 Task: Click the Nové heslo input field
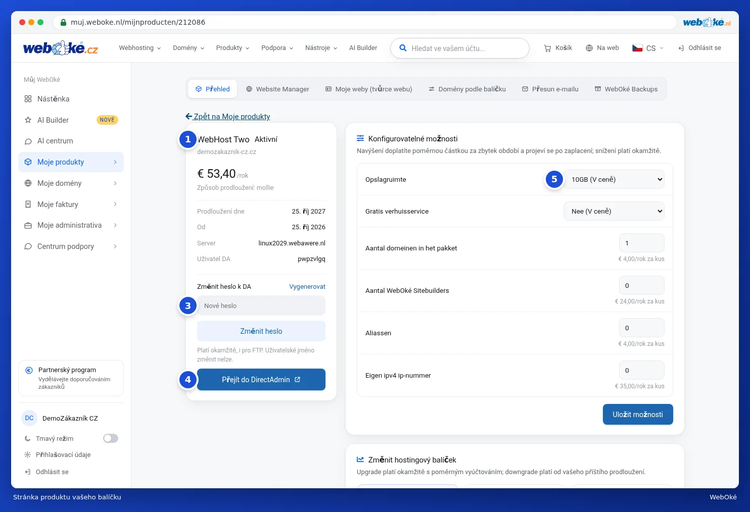click(x=261, y=306)
